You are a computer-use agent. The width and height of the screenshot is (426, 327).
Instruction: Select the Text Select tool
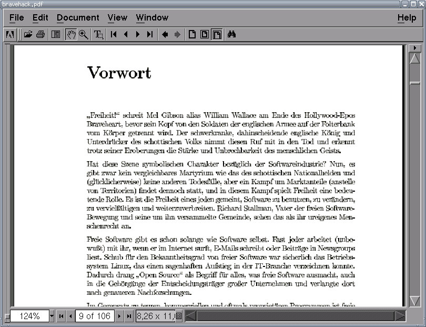[98, 35]
